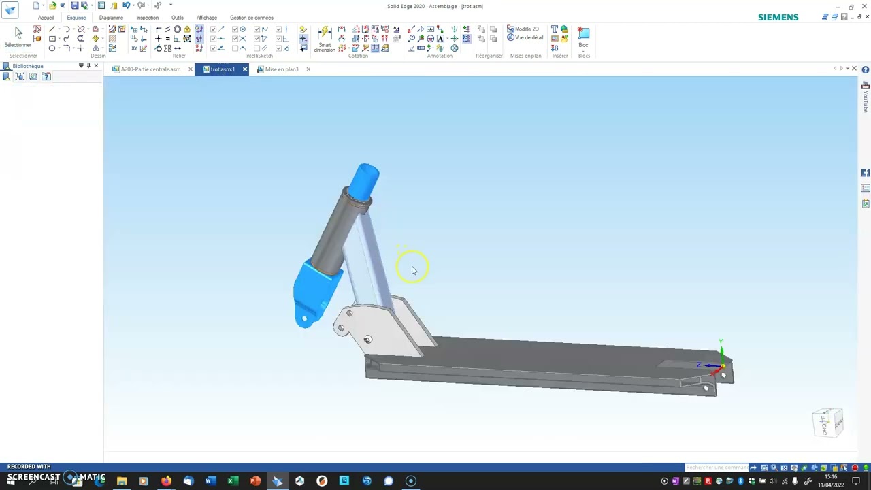This screenshot has width=871, height=490.
Task: Open the Line tool dropdown arrow
Action: (59, 29)
